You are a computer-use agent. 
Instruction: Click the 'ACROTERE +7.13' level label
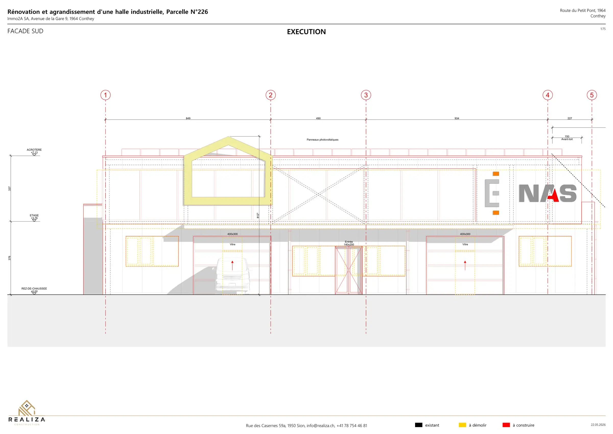pyautogui.click(x=34, y=151)
